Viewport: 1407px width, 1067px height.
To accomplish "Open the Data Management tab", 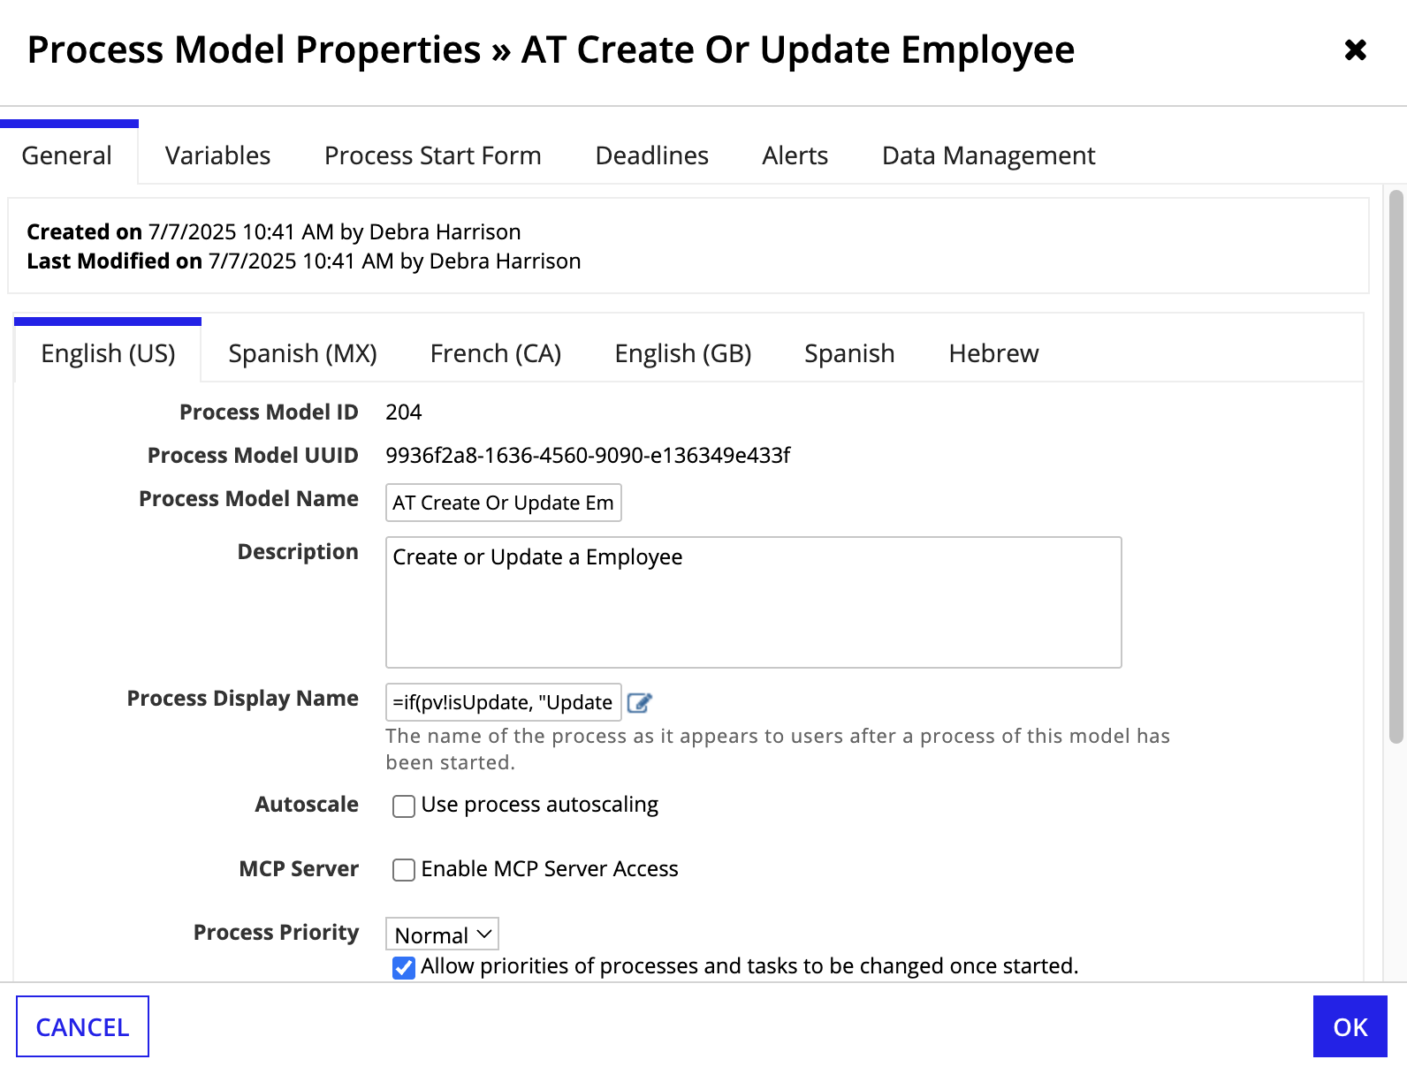I will 989,155.
